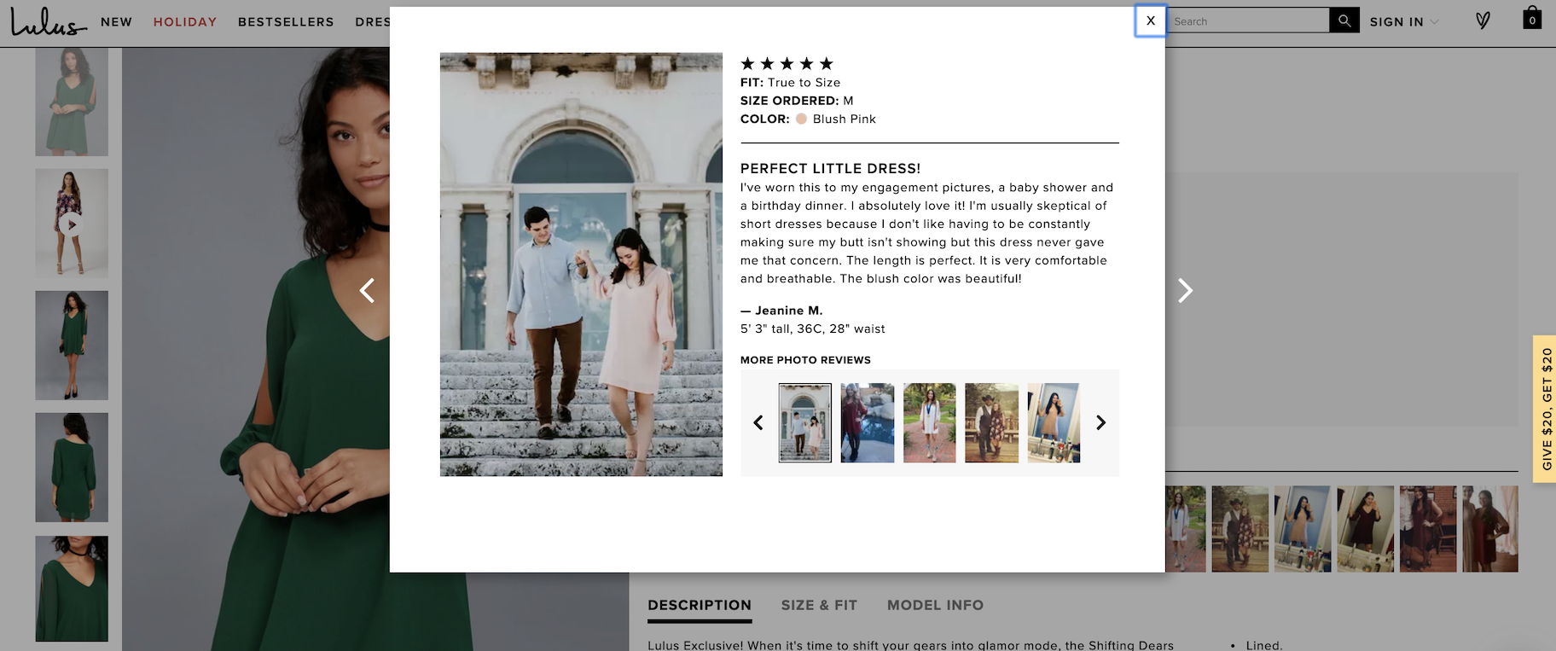This screenshot has width=1556, height=651.
Task: Close the photo review popup
Action: tap(1150, 20)
